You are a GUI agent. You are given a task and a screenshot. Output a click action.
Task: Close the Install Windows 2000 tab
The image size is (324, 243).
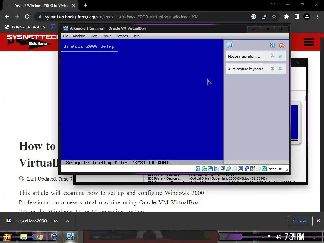[x=73, y=6]
